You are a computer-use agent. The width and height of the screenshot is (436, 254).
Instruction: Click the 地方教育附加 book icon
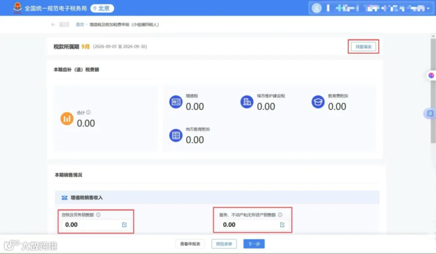(x=176, y=136)
